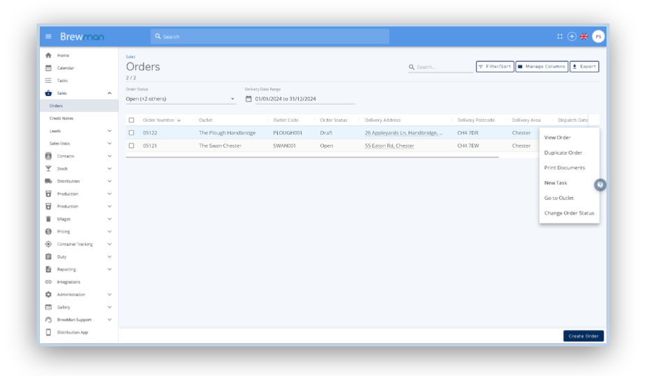Open the Order Status dropdown
670x376 pixels.
coord(181,98)
